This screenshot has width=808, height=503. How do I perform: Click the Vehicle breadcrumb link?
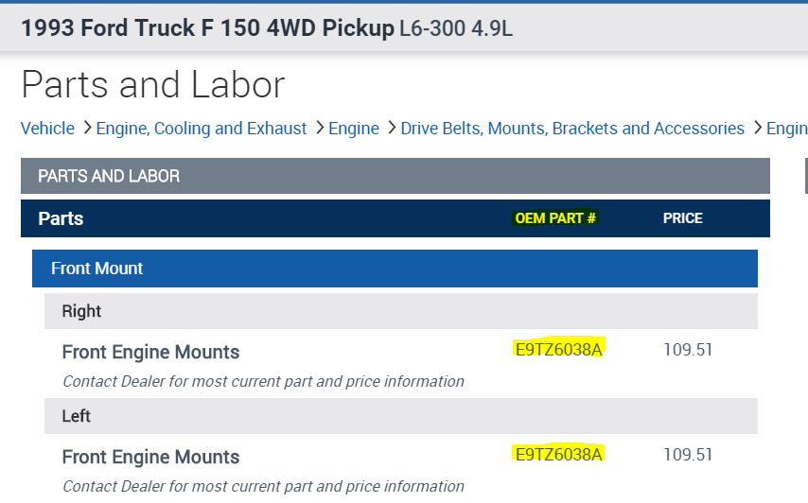point(47,128)
